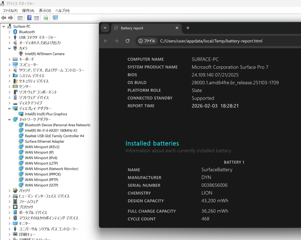Screen dimensions: 301x240
Task: Select Intel(R) Iris(R) Plus Graphics device
Action: click(x=46, y=114)
